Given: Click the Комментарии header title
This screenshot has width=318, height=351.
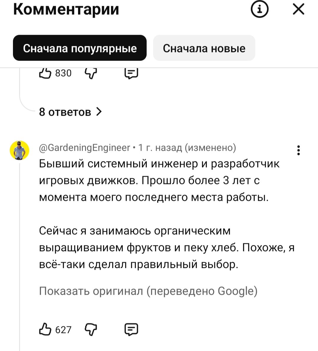Looking at the screenshot, I should (66, 9).
